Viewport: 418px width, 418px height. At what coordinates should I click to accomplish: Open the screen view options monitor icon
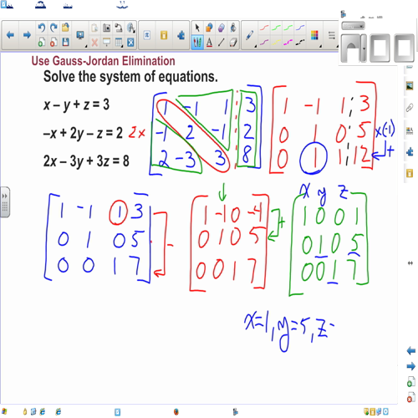coord(80,35)
